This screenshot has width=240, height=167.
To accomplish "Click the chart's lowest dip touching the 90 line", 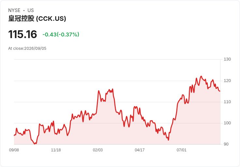I will tap(35, 144).
